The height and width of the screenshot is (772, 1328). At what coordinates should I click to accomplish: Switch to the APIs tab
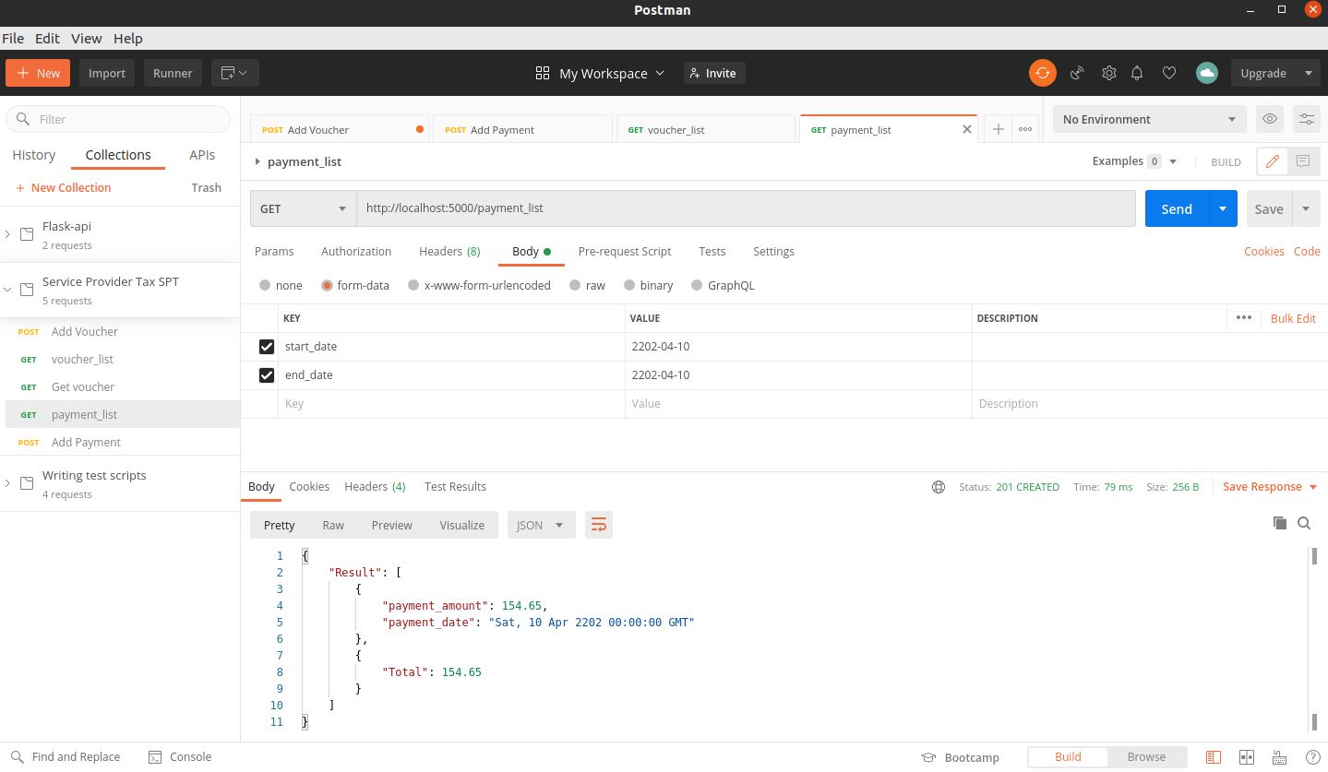(x=202, y=155)
